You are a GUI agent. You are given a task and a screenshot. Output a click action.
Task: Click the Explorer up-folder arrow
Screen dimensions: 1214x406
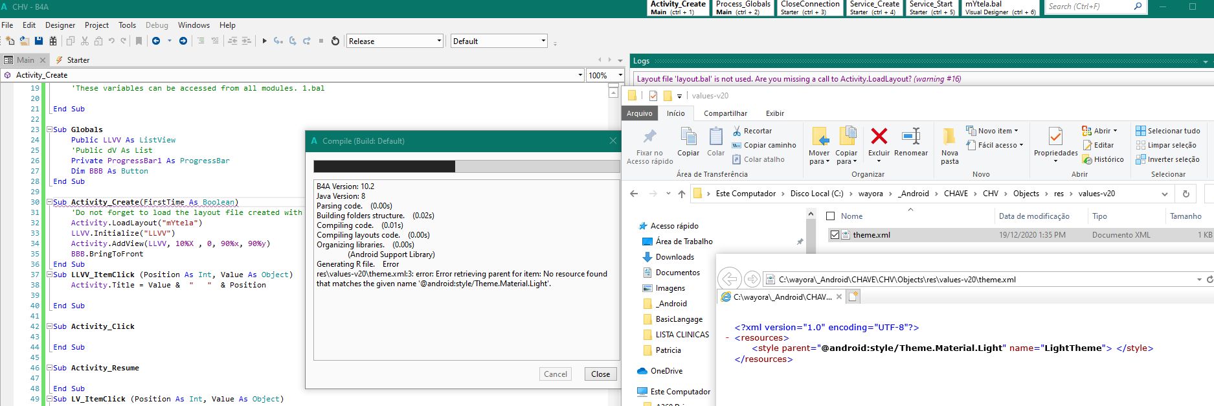(681, 194)
